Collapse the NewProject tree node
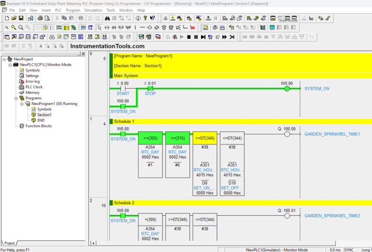372x252 pixels. pyautogui.click(x=4, y=59)
